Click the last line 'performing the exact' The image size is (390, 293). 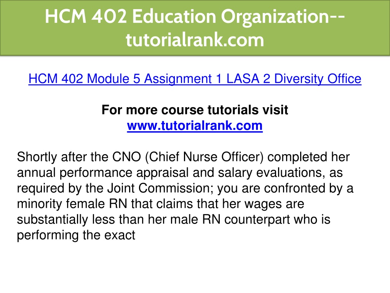click(76, 235)
